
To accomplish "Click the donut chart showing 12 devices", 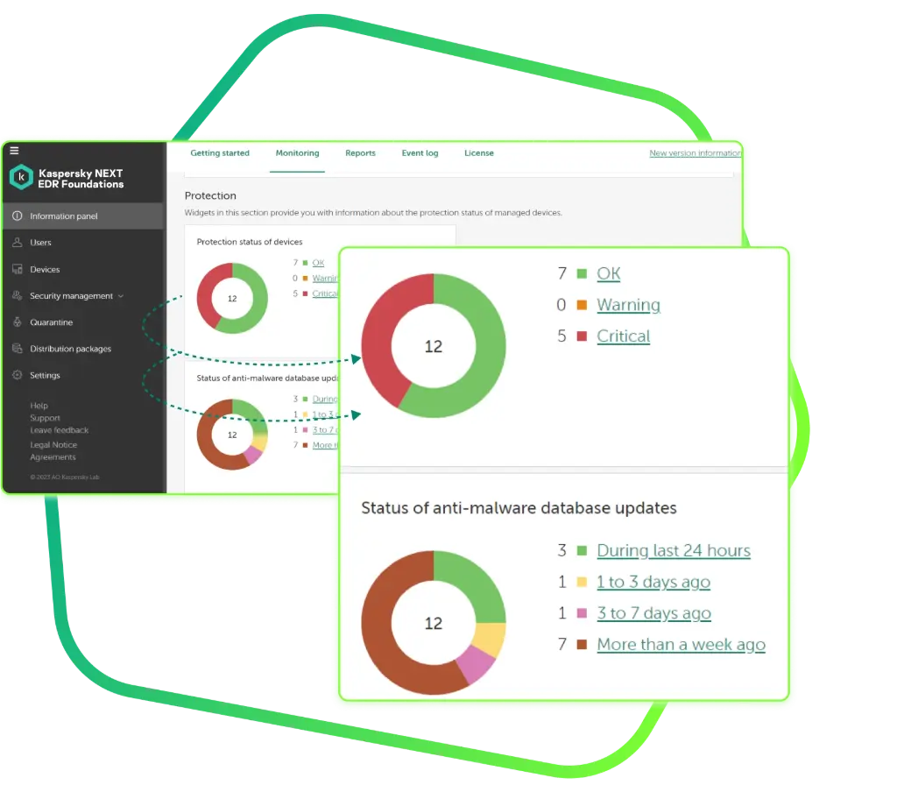I will pos(434,347).
